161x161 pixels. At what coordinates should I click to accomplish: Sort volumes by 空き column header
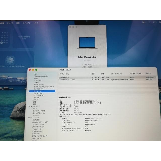point(93,74)
